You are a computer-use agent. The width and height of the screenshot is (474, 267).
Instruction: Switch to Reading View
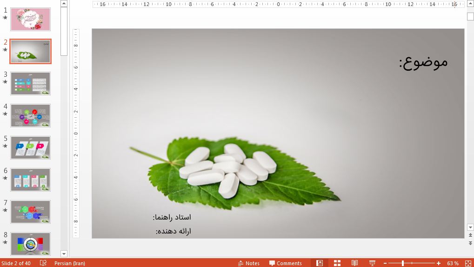[354, 263]
